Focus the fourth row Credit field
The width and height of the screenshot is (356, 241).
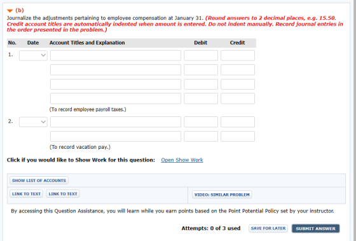tap(238, 99)
